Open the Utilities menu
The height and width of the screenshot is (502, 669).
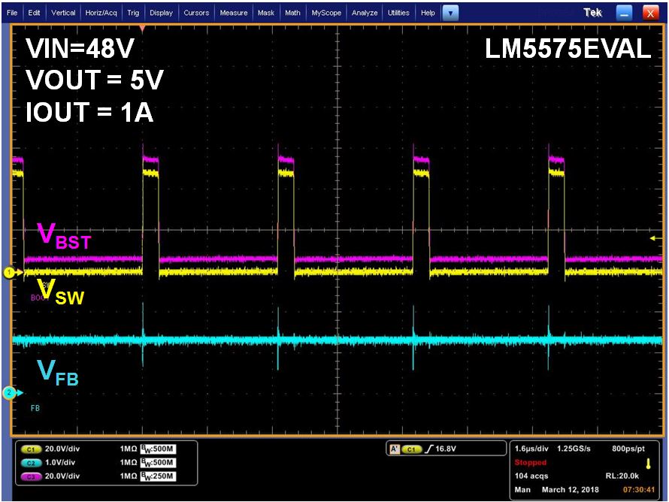click(398, 13)
